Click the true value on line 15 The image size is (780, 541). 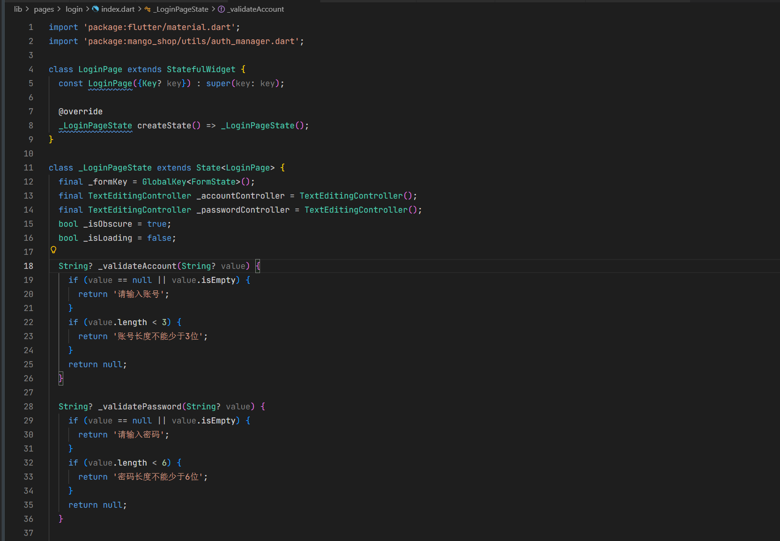157,224
